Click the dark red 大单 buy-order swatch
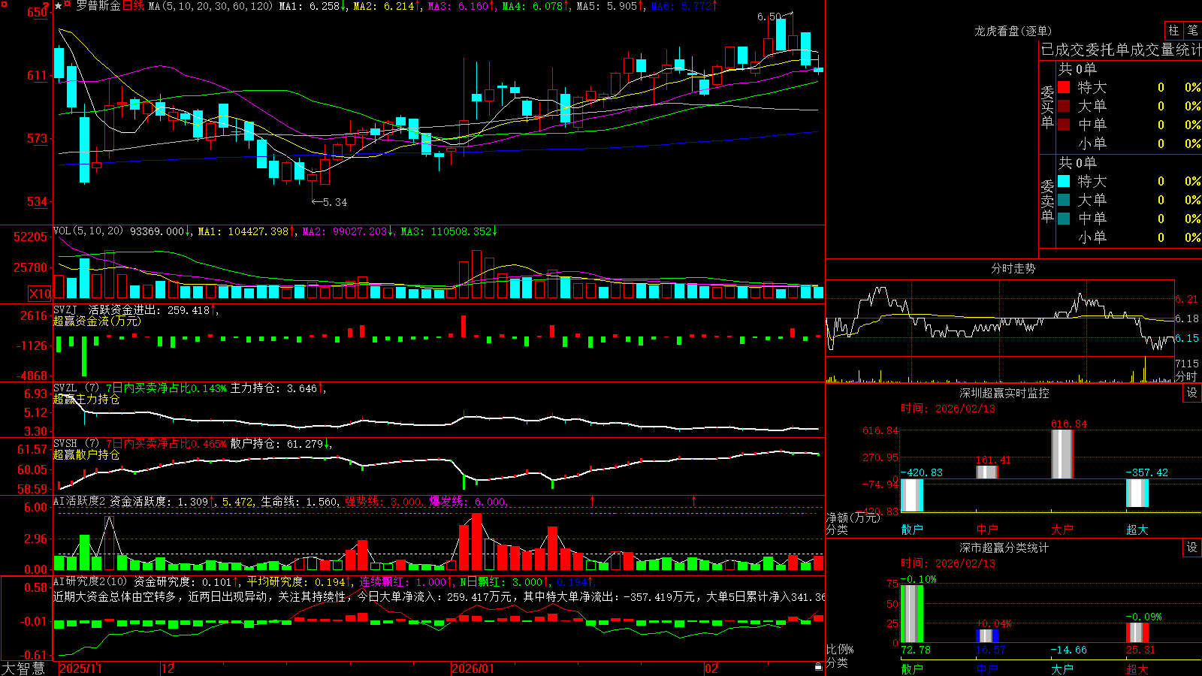1202x676 pixels. 1064,106
